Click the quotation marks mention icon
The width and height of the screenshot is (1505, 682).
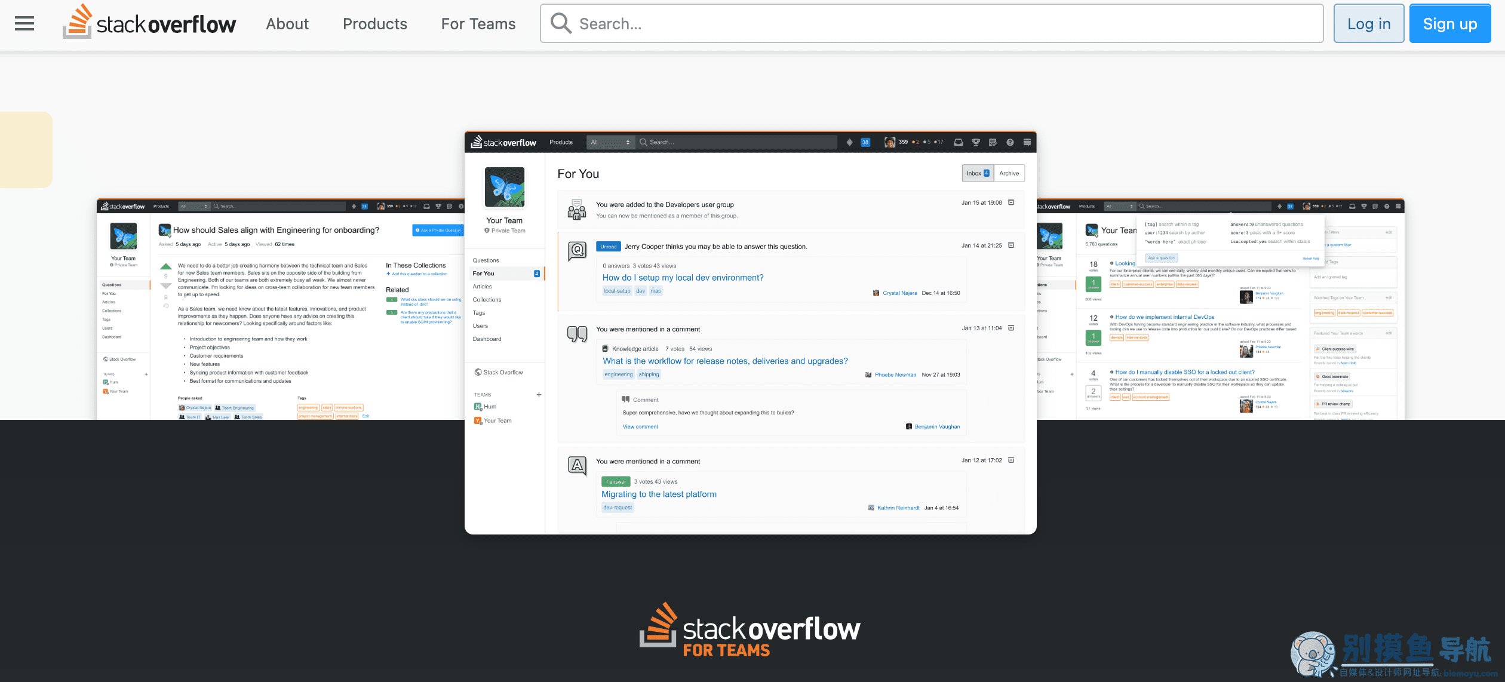(577, 334)
